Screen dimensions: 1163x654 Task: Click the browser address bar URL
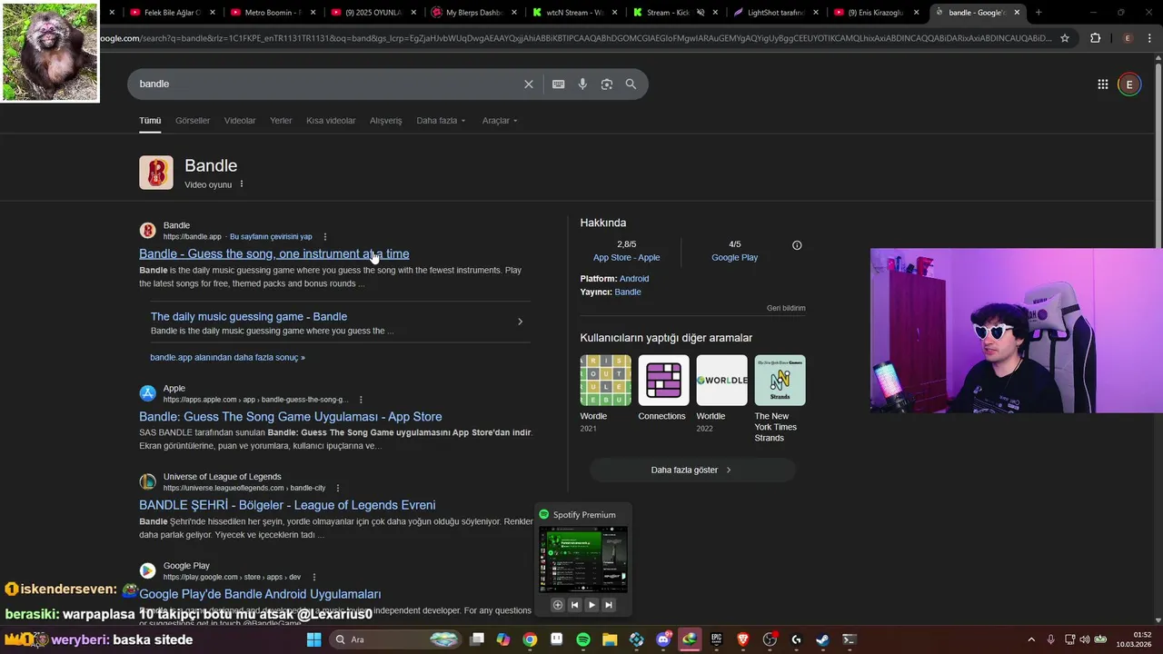click(576, 38)
